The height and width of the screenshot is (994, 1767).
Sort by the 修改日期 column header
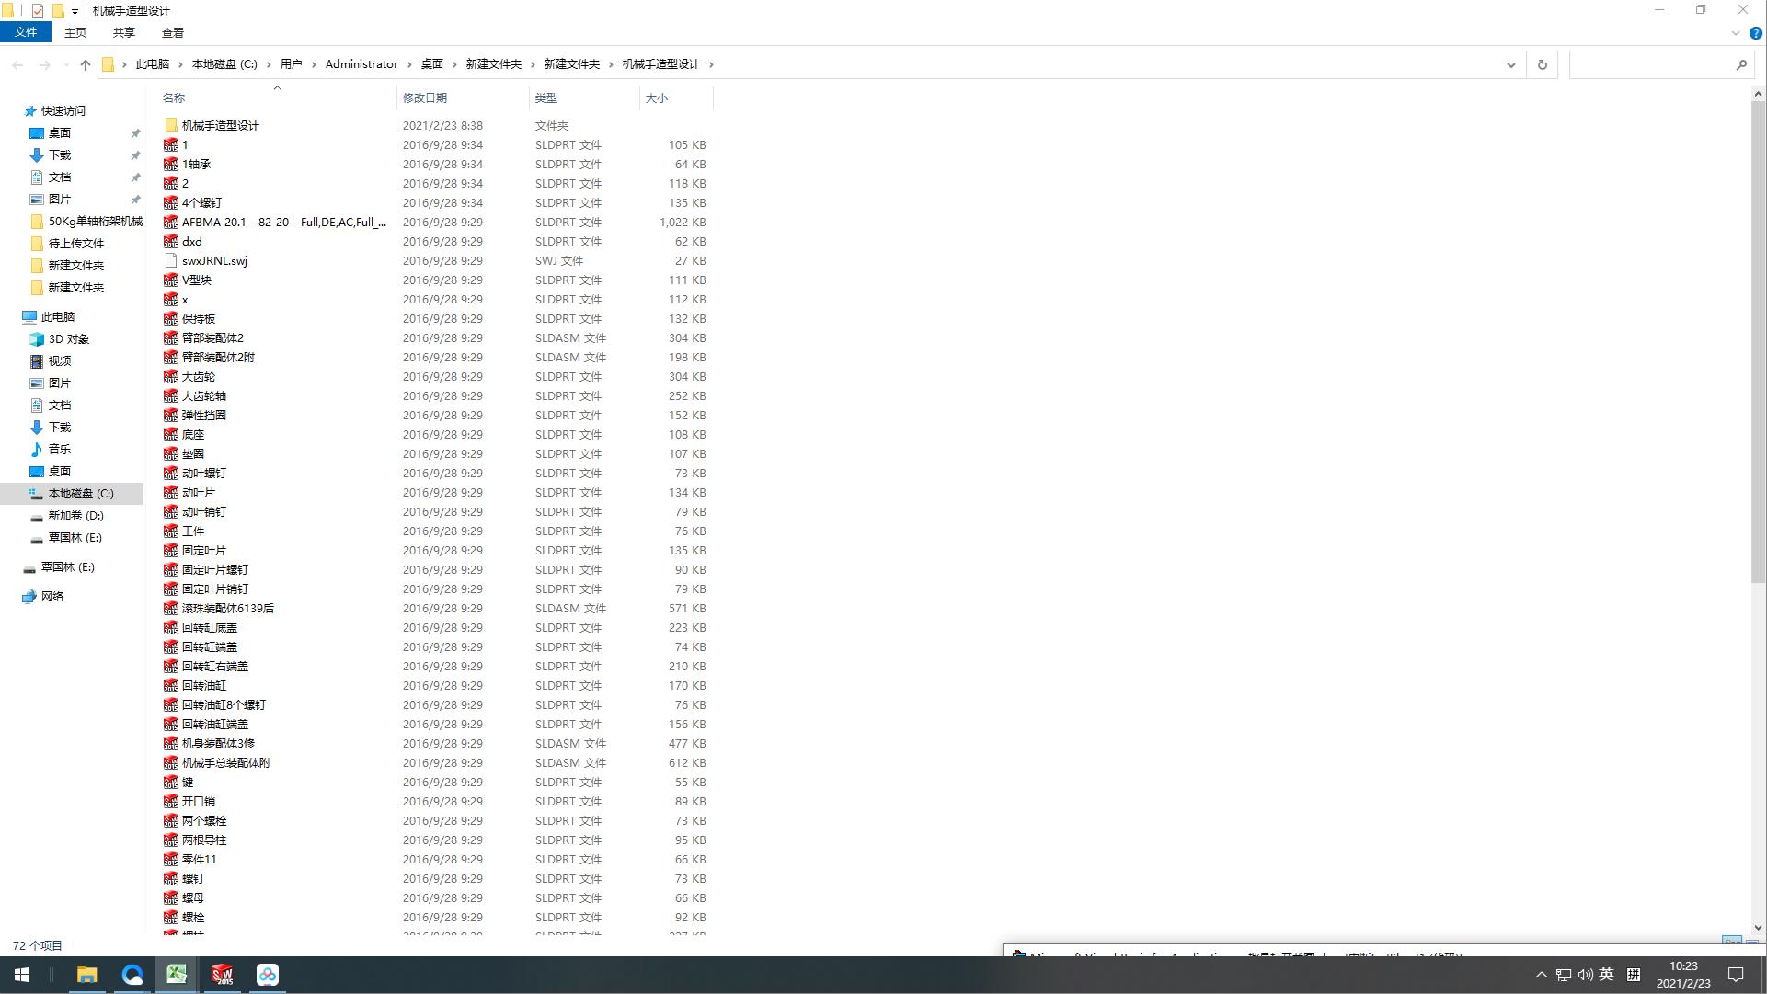[x=424, y=97]
